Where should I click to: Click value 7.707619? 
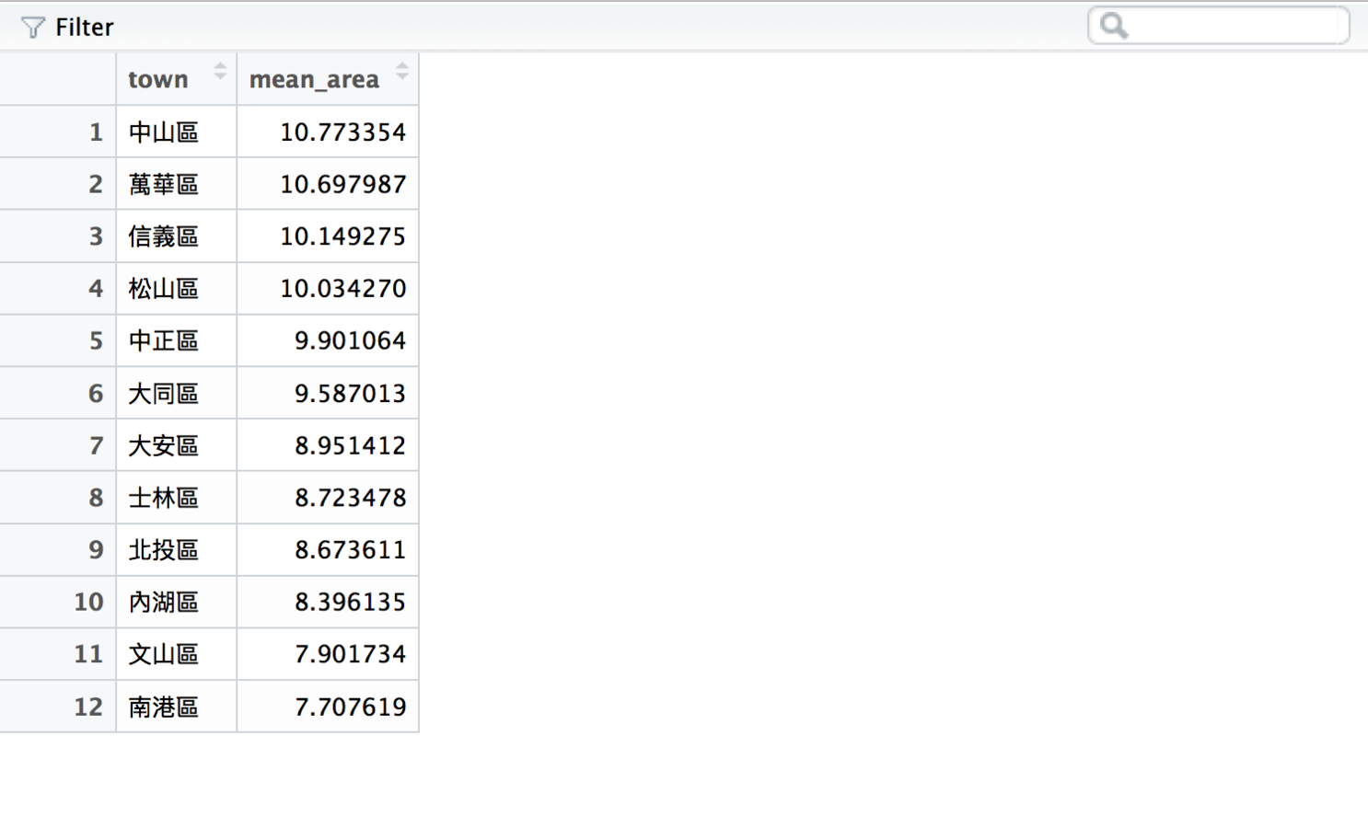tap(351, 707)
